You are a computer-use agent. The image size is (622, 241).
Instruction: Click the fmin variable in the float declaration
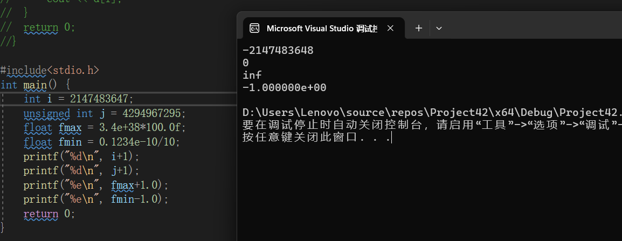[70, 142]
